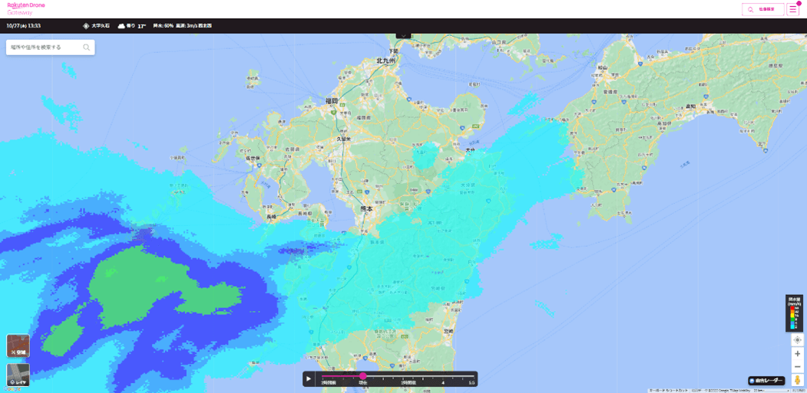Click the Google logo at bottom left
This screenshot has height=393, width=807.
(x=11, y=389)
